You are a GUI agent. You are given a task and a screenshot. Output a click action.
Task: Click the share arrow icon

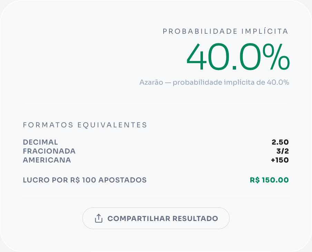point(99,218)
